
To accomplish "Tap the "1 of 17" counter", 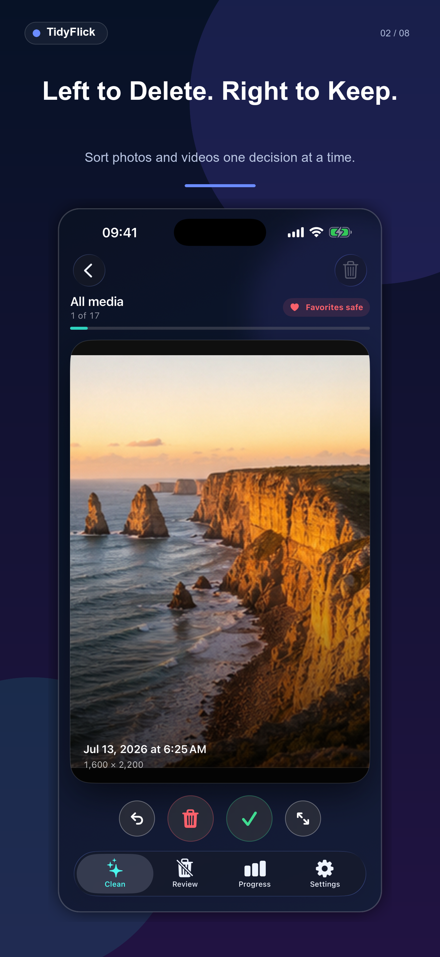I will tap(85, 315).
